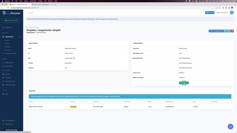Open External Storage in the sidebar
237x133 pixels.
coord(10,85)
